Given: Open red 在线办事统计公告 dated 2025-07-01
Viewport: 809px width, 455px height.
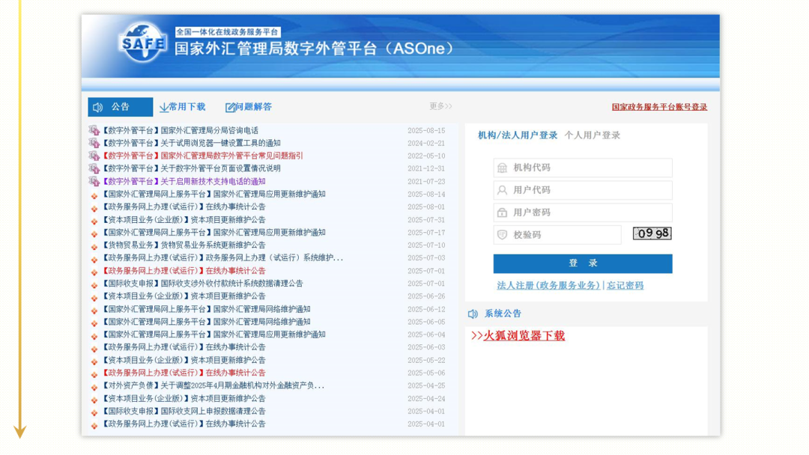Looking at the screenshot, I should click(x=184, y=270).
